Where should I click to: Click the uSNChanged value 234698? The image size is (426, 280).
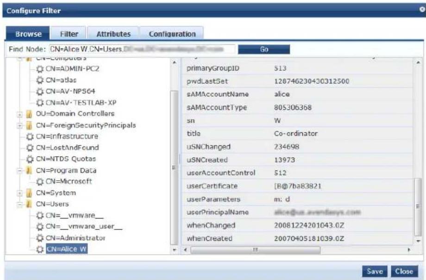point(286,147)
